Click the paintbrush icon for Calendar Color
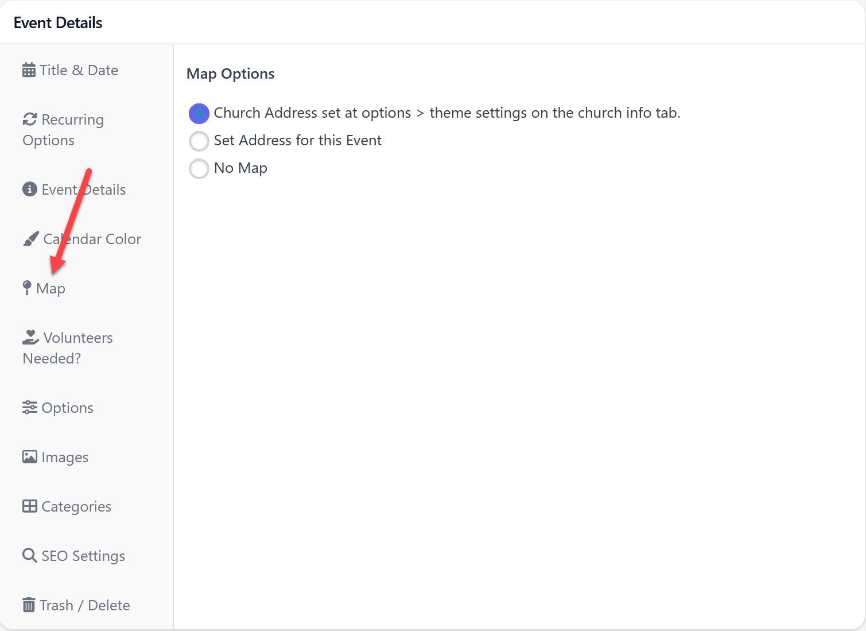This screenshot has height=631, width=866. [x=31, y=239]
